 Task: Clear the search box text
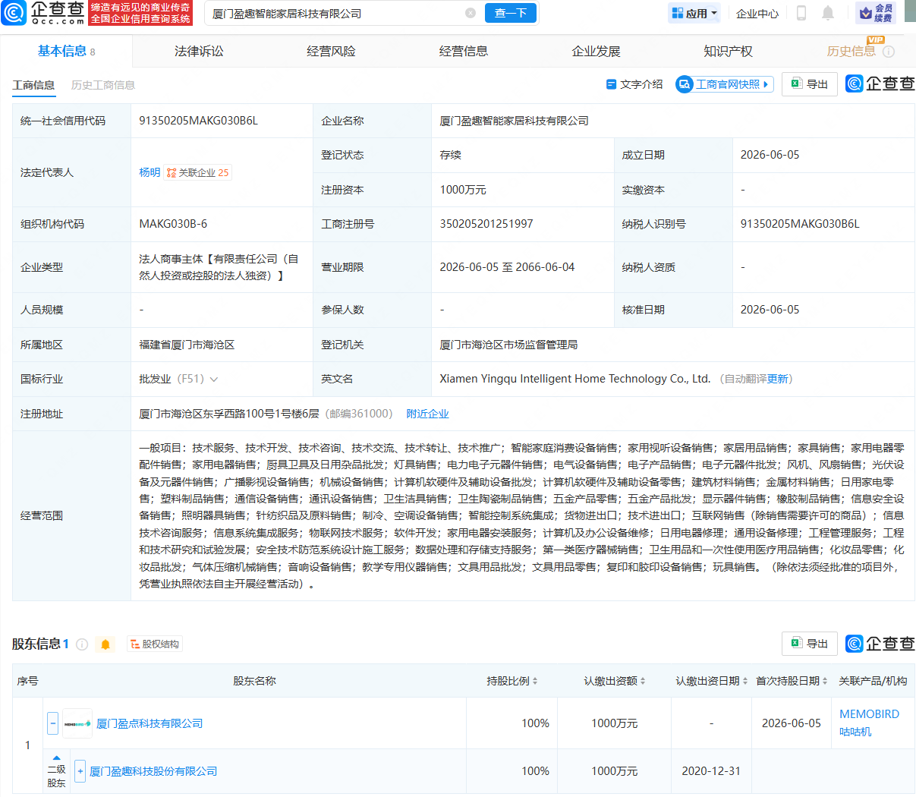pos(471,13)
